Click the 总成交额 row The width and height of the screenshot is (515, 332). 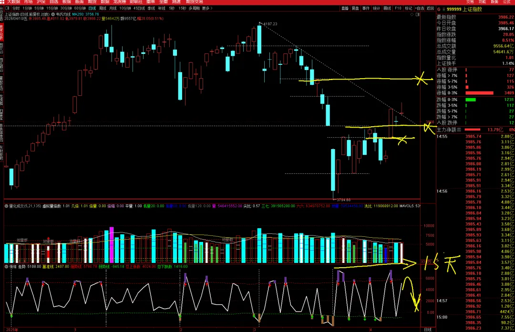pos(475,46)
